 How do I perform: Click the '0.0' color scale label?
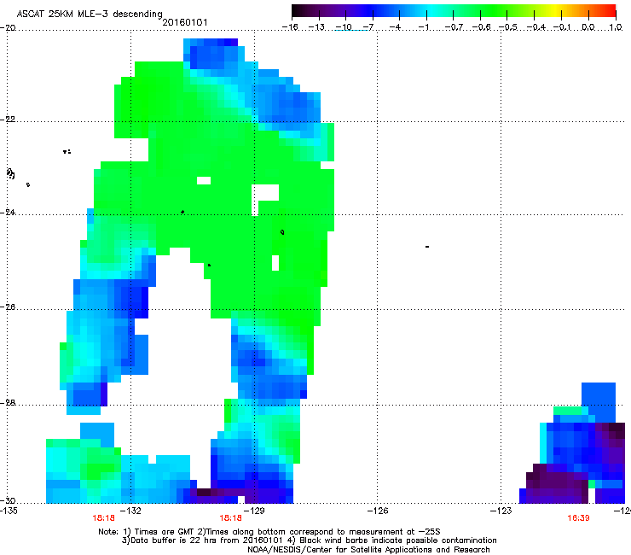coord(588,27)
